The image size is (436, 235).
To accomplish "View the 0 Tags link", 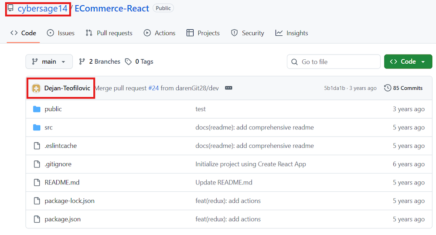I will coord(139,61).
